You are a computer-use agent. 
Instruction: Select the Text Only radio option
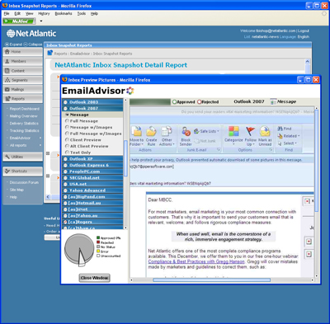click(x=67, y=152)
